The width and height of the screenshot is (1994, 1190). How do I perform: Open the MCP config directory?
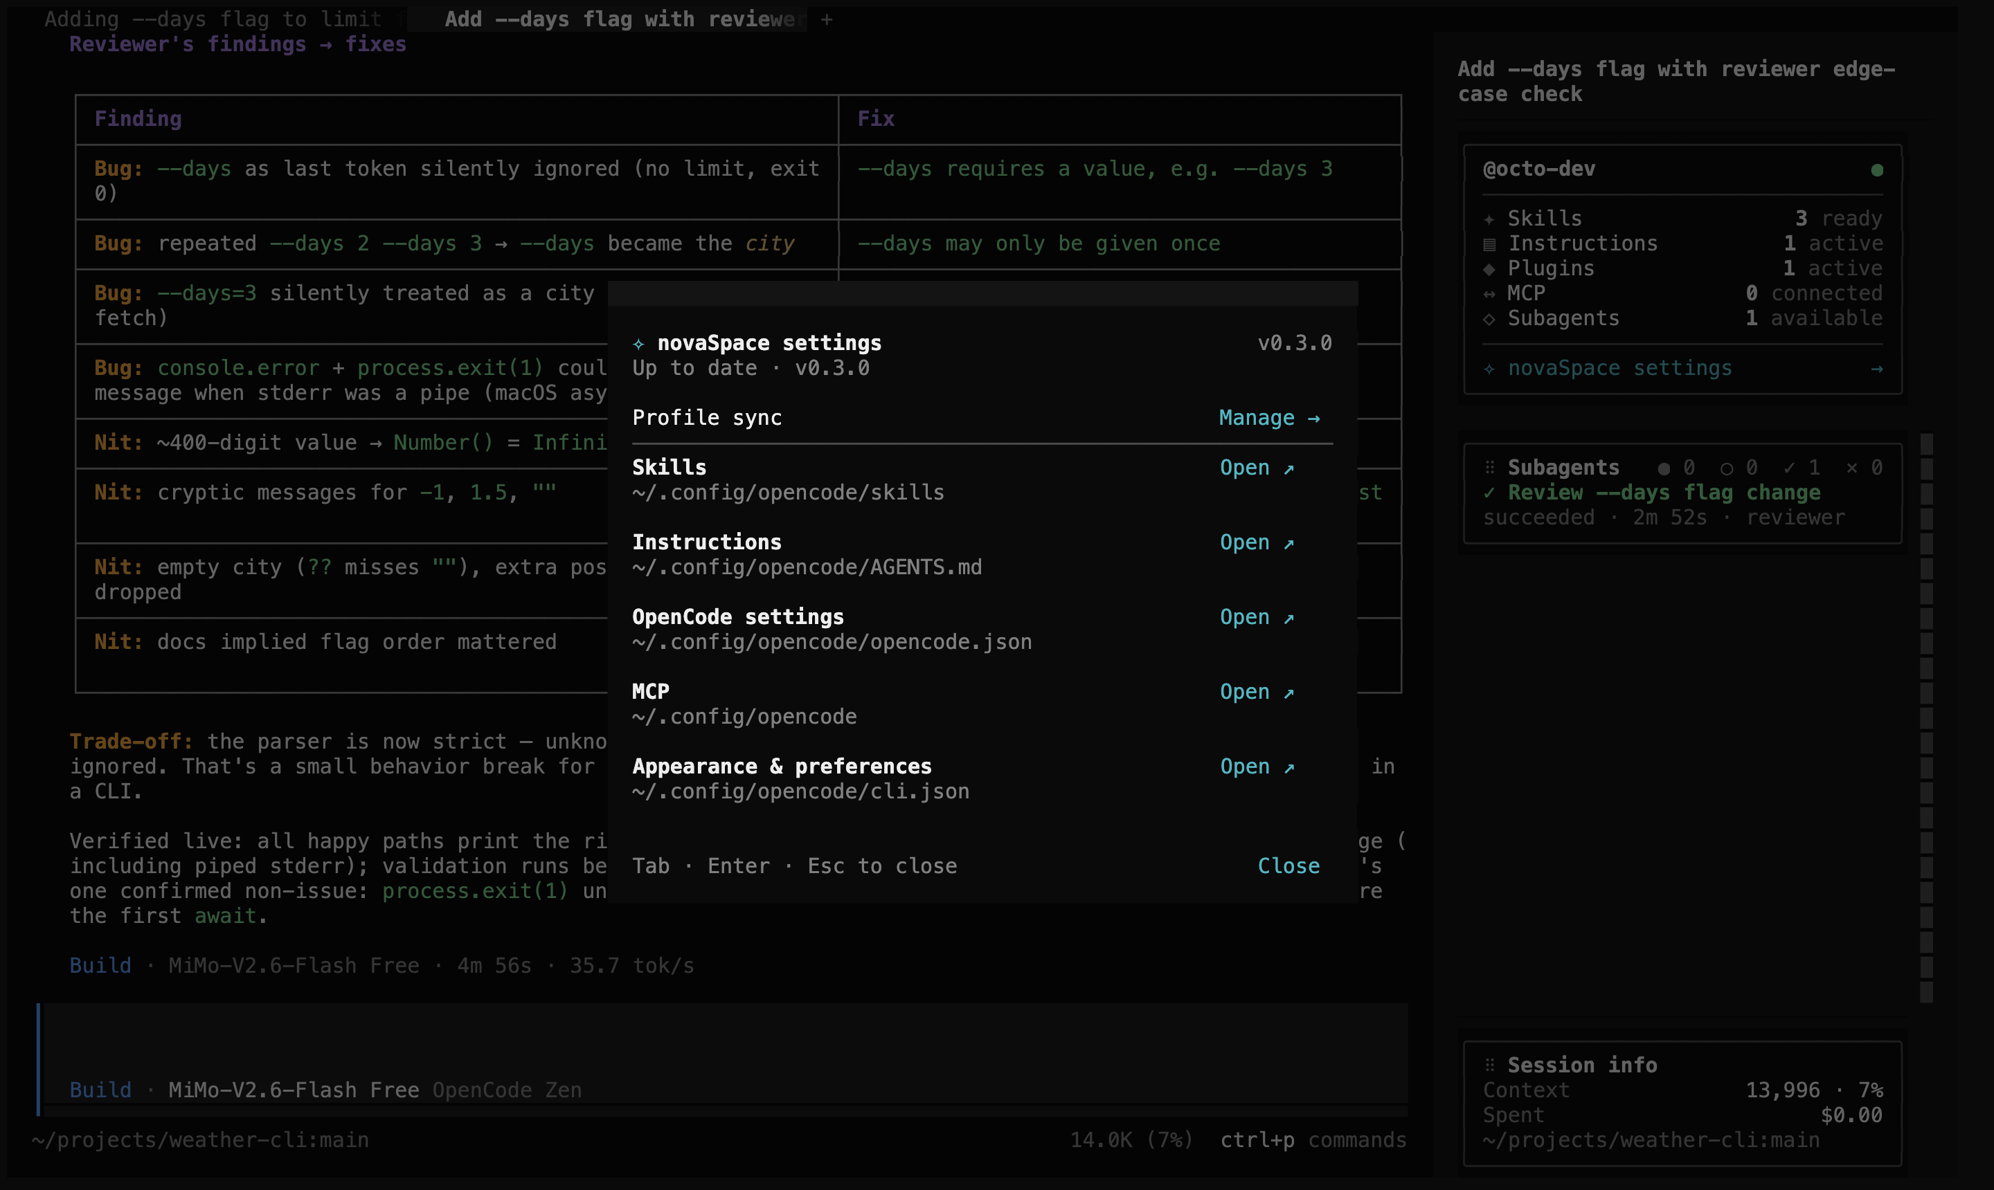click(x=1257, y=691)
